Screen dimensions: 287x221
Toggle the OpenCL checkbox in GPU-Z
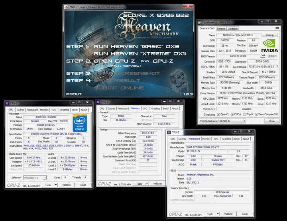218,114
